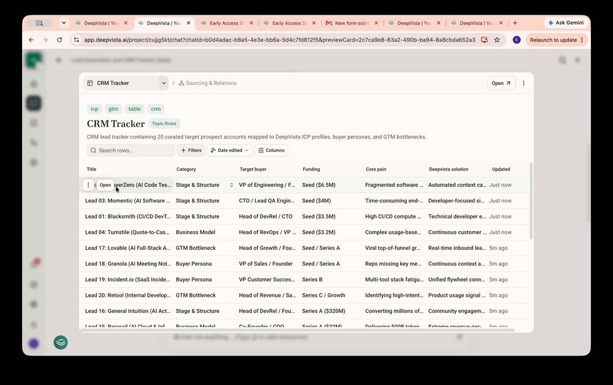Click the Topic Rows badge
This screenshot has width=613, height=385.
pyautogui.click(x=164, y=124)
